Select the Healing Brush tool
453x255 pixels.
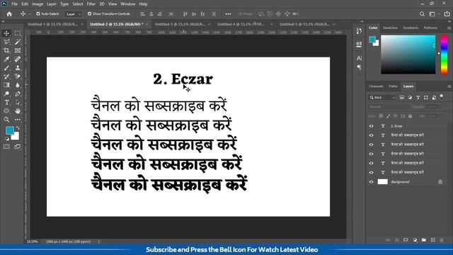pyautogui.click(x=18, y=59)
